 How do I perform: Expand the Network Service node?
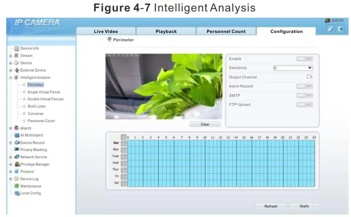pyautogui.click(x=10, y=157)
